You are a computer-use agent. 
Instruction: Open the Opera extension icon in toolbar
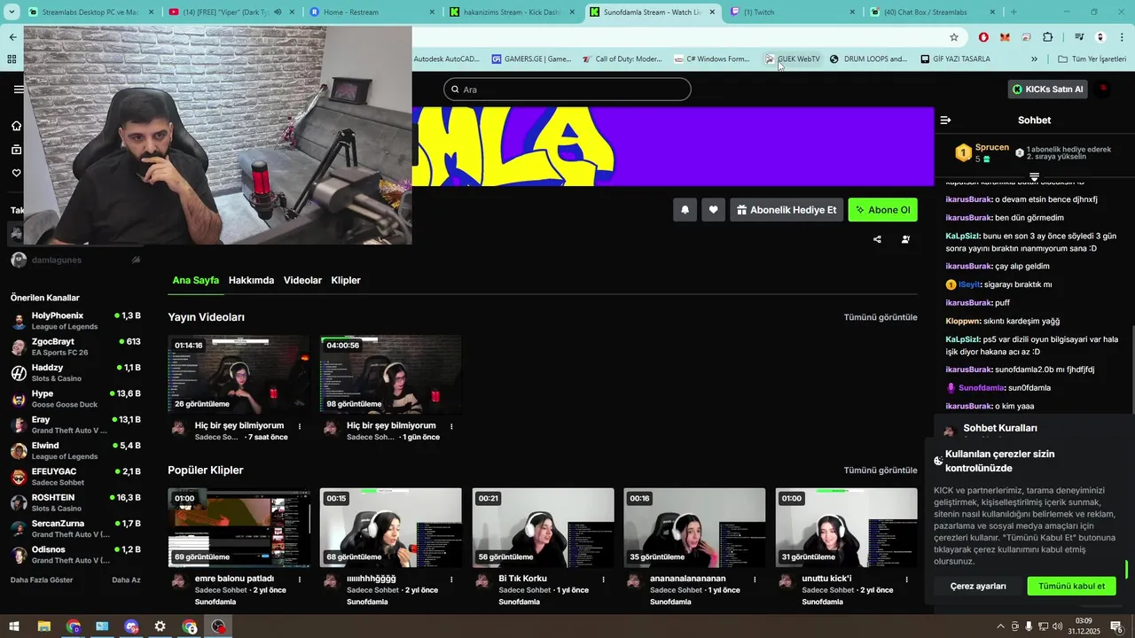click(983, 37)
